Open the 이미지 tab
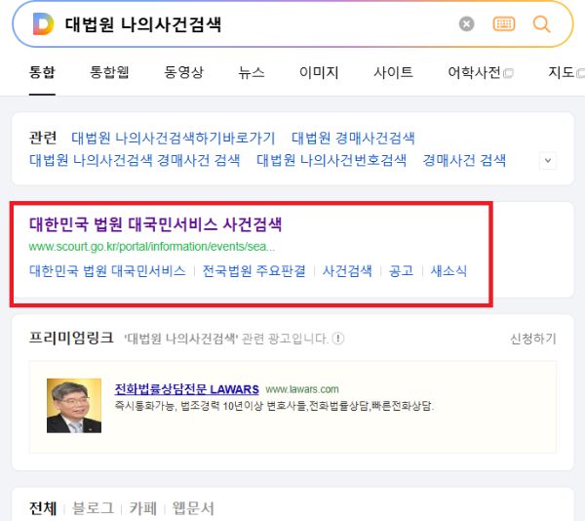The width and height of the screenshot is (585, 521). 319,72
